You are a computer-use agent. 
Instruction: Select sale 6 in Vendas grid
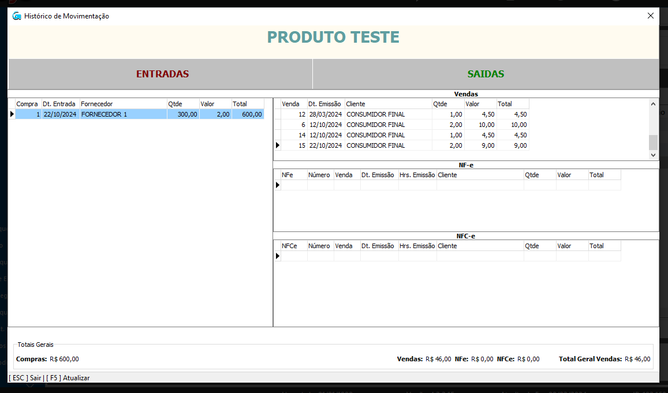[375, 125]
